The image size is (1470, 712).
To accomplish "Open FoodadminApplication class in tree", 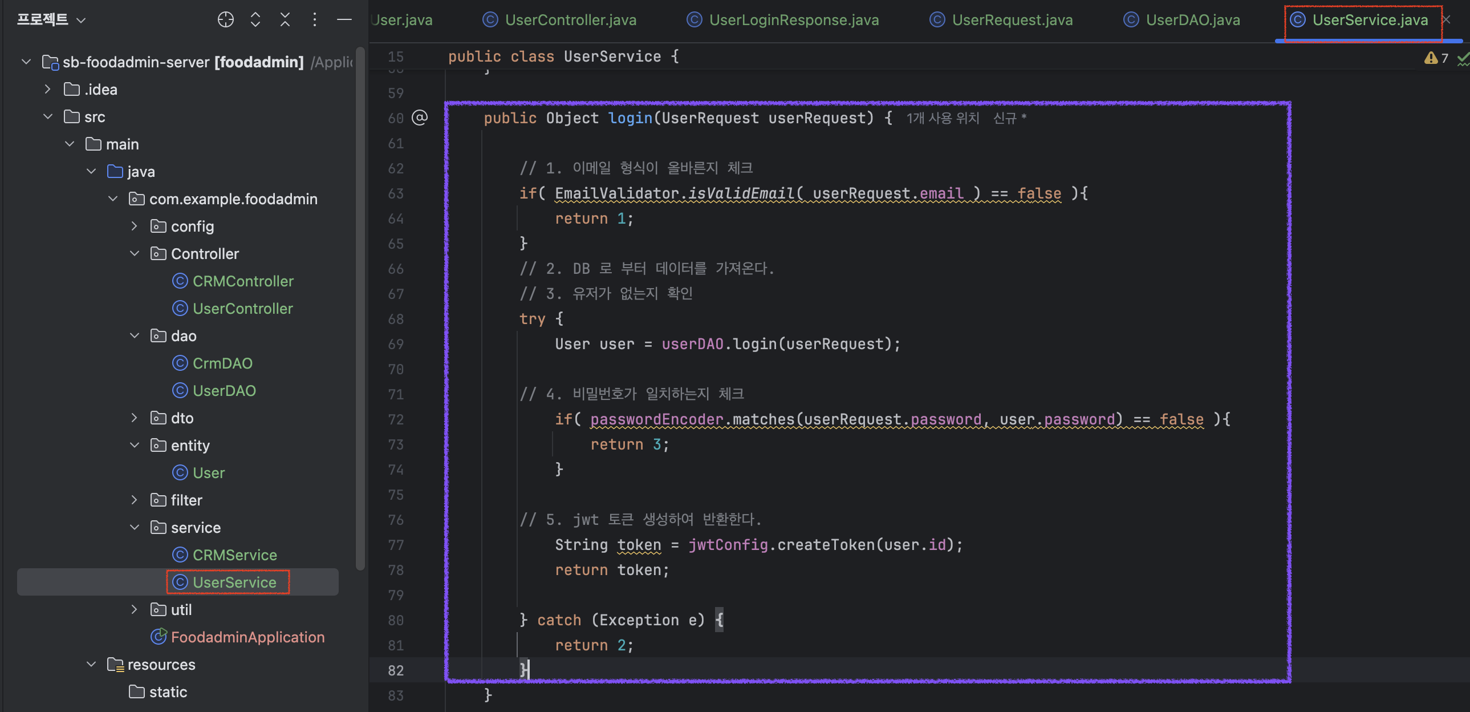I will 237,637.
